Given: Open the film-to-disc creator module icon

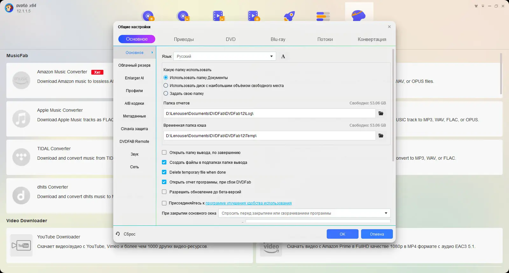Looking at the screenshot, I should pos(254,16).
